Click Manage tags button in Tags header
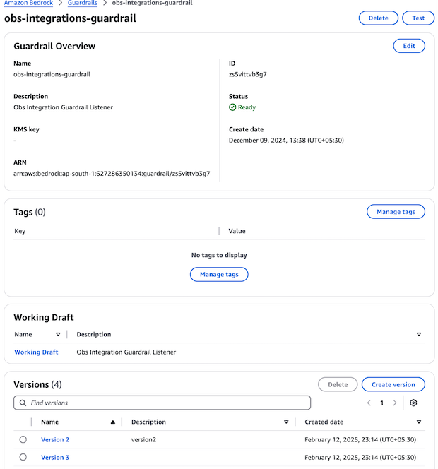The height and width of the screenshot is (469, 438). pos(396,211)
